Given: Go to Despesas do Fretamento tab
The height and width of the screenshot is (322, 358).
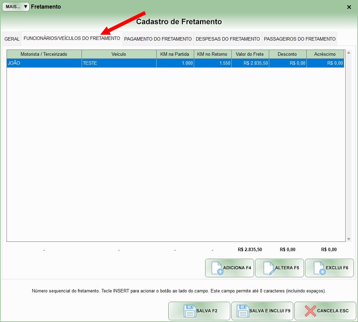Looking at the screenshot, I should (228, 39).
